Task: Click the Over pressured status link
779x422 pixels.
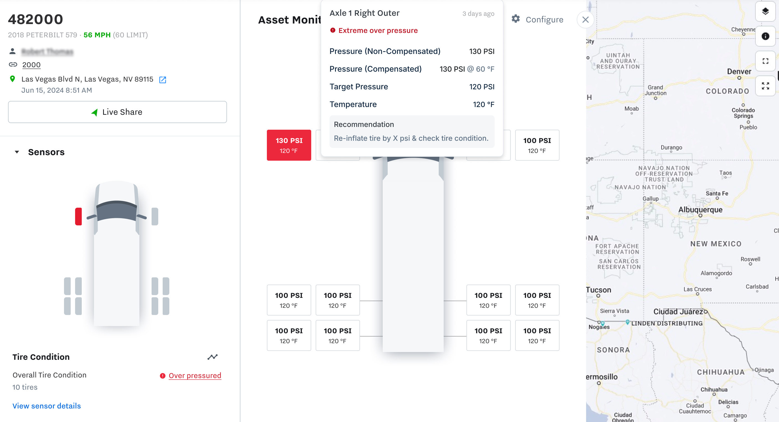Action: [195, 375]
